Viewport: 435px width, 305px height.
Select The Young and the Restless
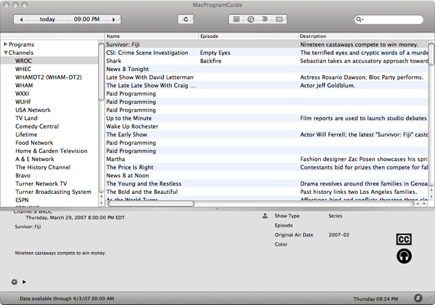(x=267, y=184)
